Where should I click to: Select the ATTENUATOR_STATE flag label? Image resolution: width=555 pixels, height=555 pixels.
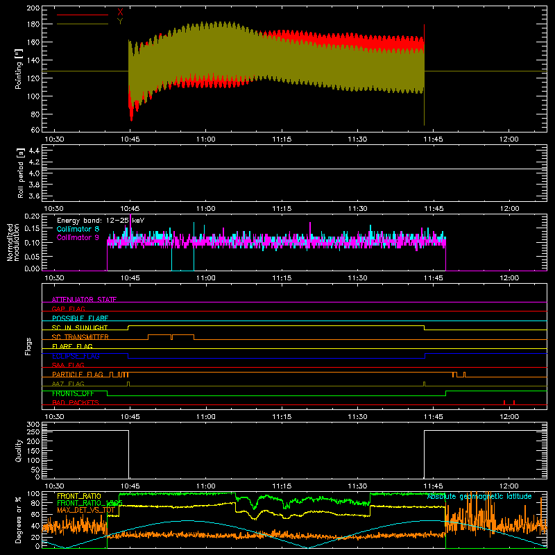(84, 300)
